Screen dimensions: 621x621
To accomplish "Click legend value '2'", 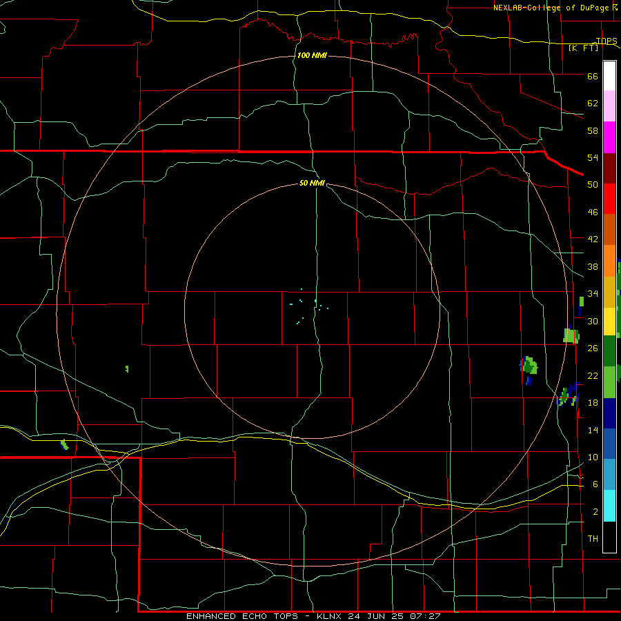I will click(x=595, y=512).
